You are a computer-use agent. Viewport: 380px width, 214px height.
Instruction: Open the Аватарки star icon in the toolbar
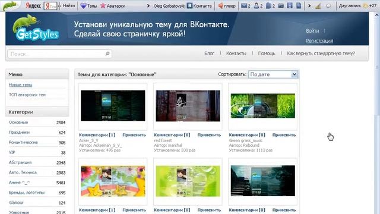point(103,5)
